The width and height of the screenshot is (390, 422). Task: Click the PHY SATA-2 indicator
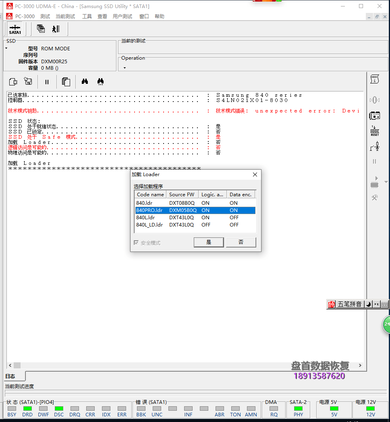tap(298, 409)
